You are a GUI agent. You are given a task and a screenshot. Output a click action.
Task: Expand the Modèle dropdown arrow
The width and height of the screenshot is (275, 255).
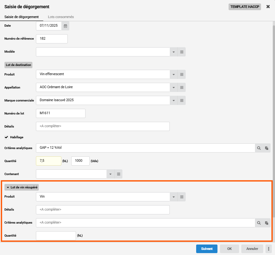coord(174,52)
